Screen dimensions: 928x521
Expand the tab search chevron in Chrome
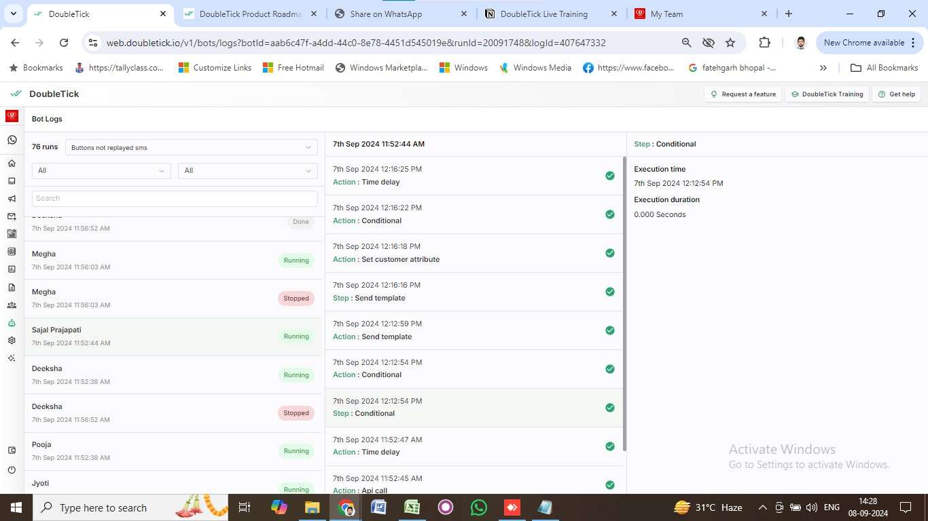click(14, 14)
